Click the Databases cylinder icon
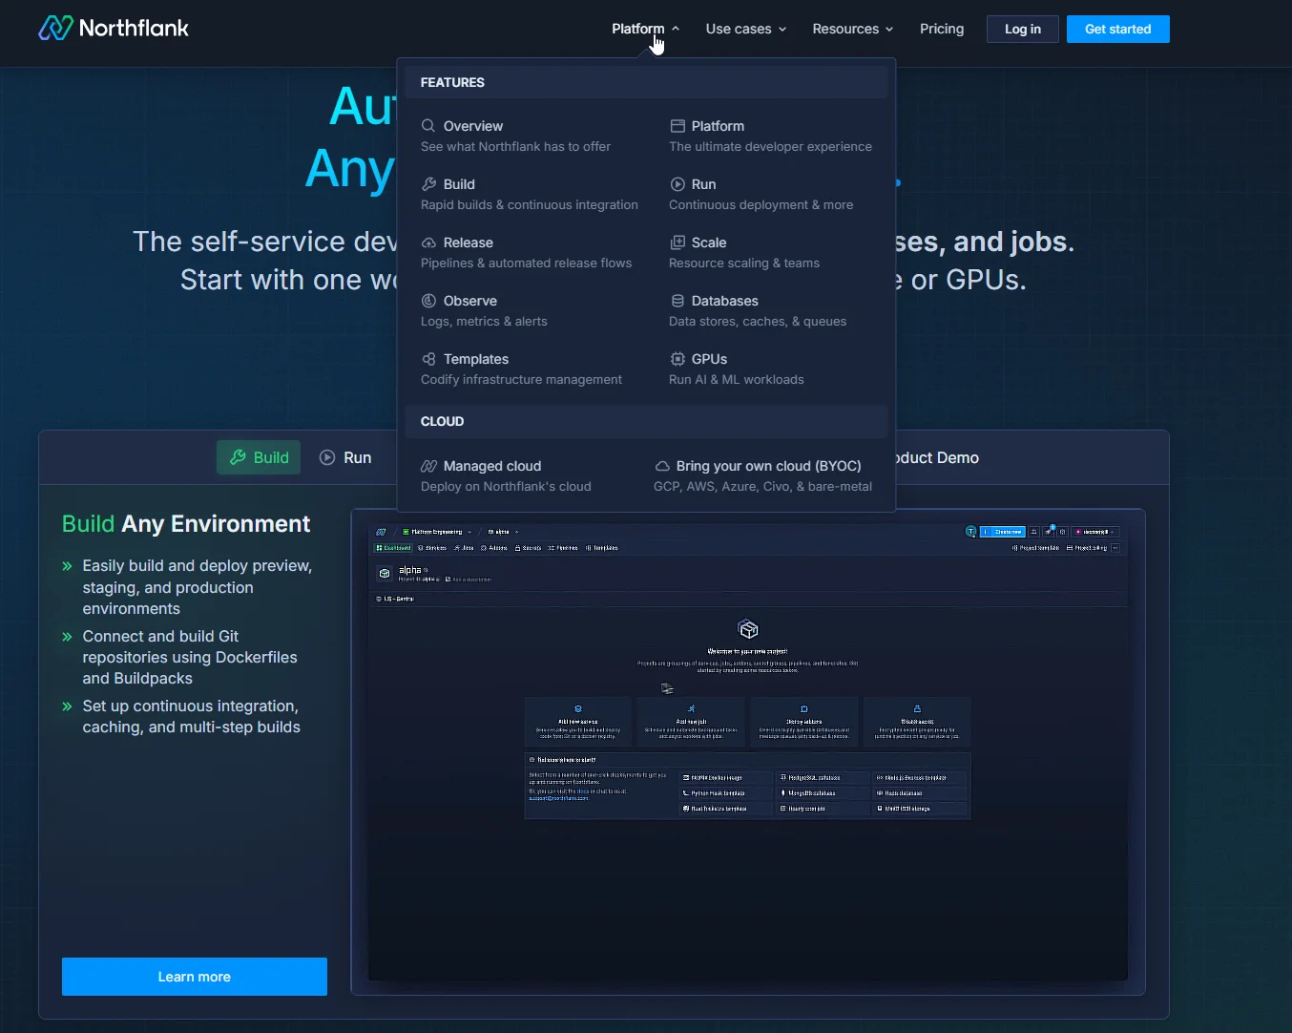The width and height of the screenshot is (1292, 1033). 677,301
